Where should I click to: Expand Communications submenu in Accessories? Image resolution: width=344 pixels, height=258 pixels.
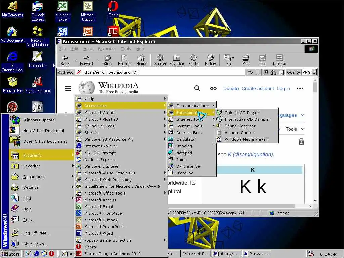(191, 106)
